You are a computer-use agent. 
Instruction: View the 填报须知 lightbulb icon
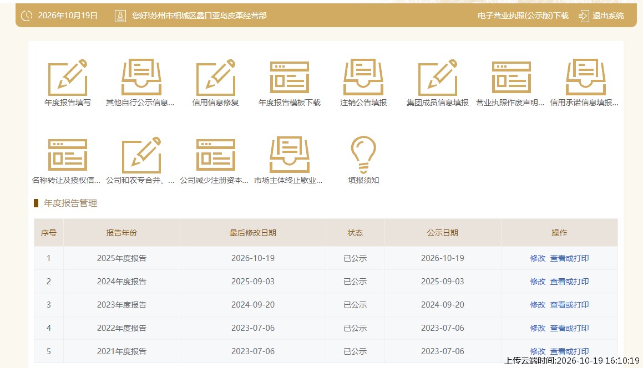click(363, 155)
